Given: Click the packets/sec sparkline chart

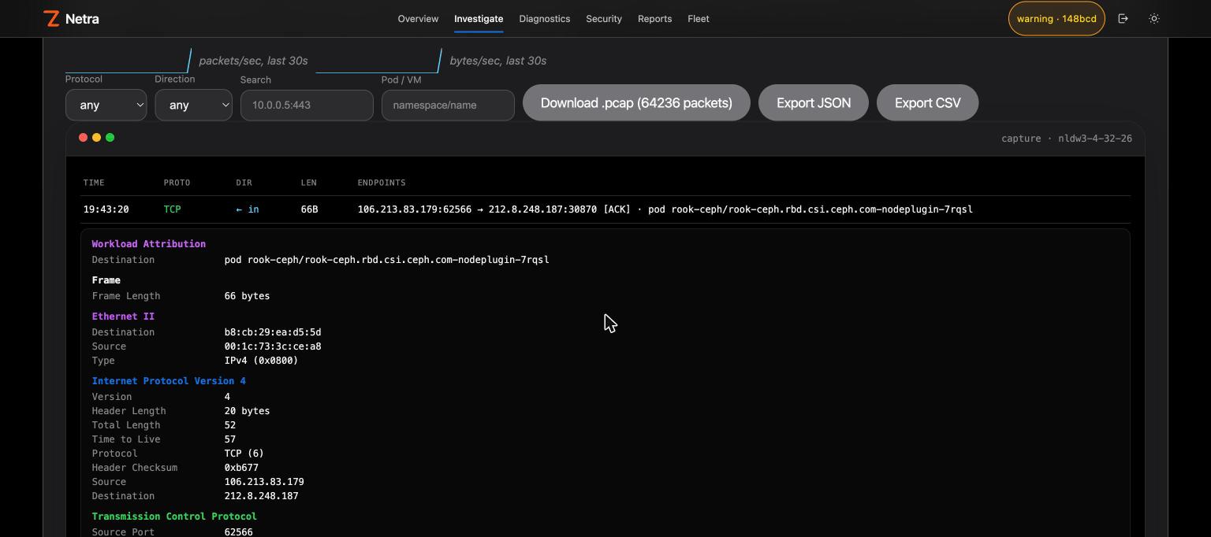Looking at the screenshot, I should coord(129,61).
